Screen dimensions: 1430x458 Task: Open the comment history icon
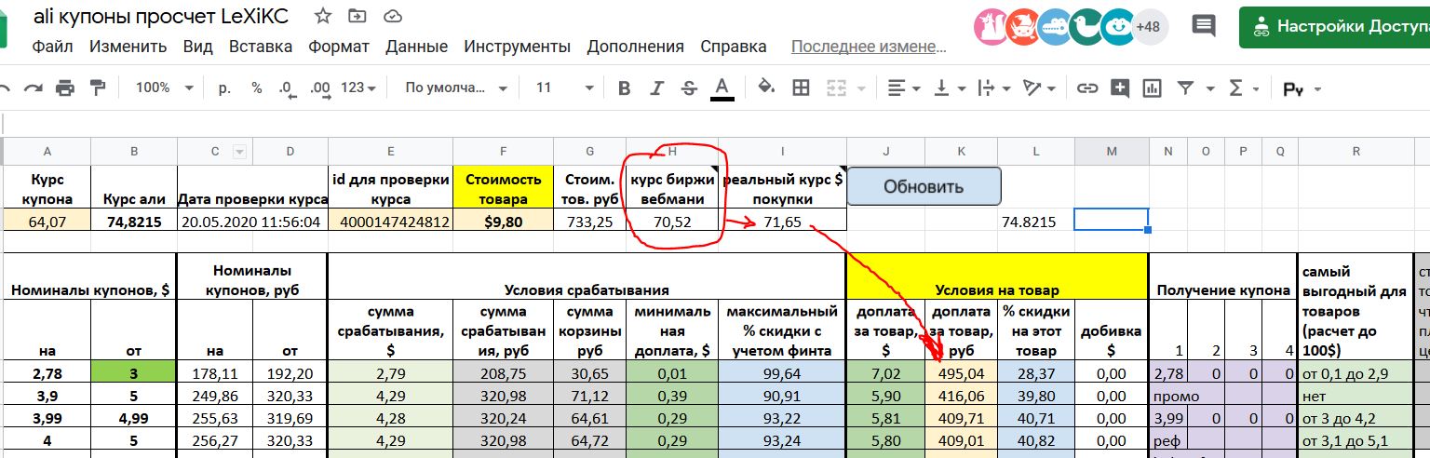(x=1204, y=26)
